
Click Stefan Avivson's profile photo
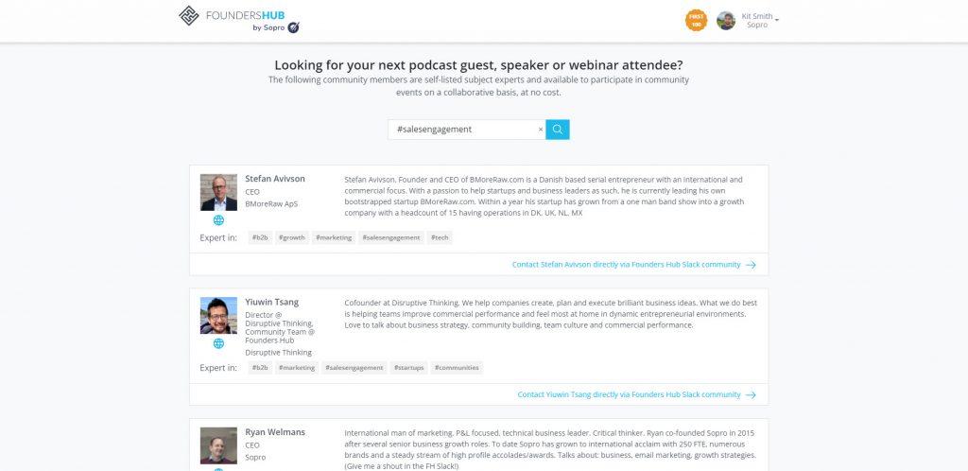218,192
